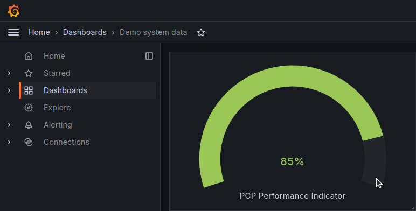Undock the sidebar menu panel icon

(x=149, y=56)
